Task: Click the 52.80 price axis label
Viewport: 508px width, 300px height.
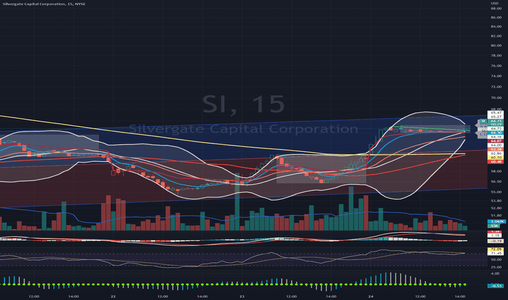Action: point(496,208)
